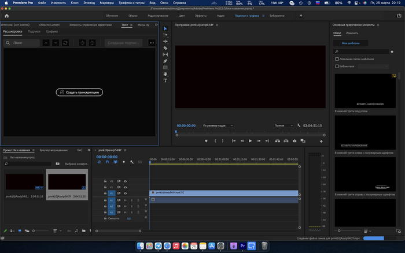Viewport: 405px width, 253px height.
Task: Click 'Создать транскрипцию' button
Action: [x=79, y=92]
